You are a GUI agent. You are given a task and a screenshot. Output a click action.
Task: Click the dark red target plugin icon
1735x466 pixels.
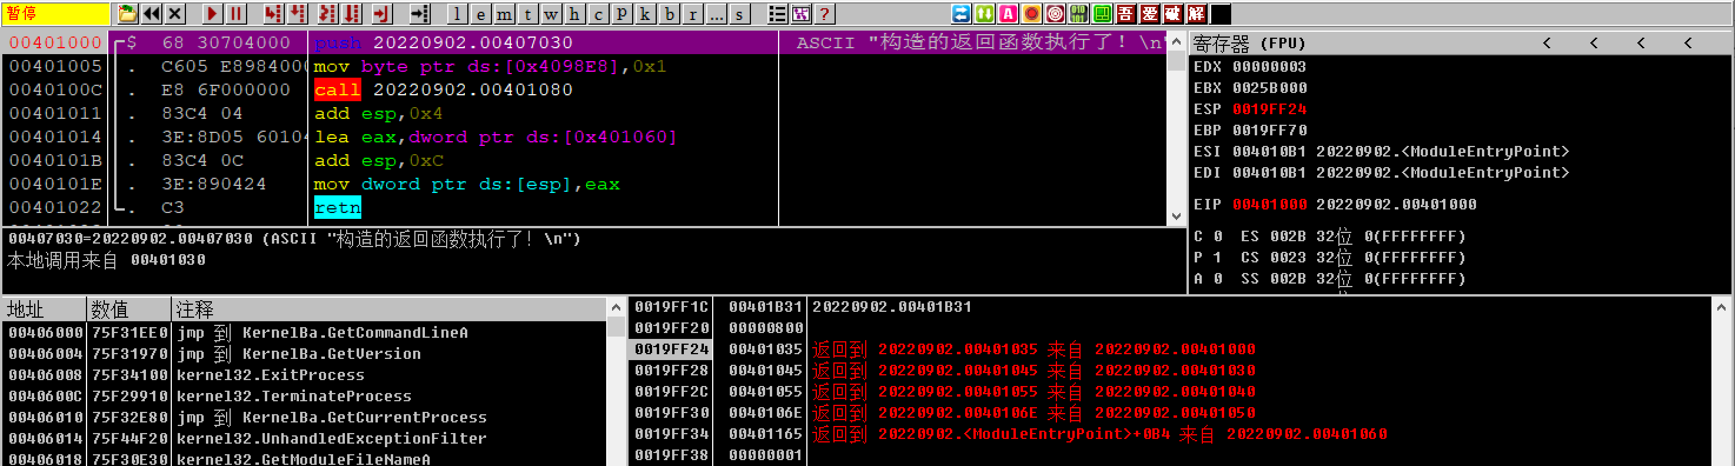click(x=1055, y=14)
